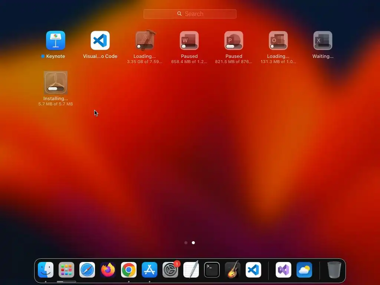The image size is (380, 285).
Task: Click the Xcode icon loading 3.35 GB
Action: [x=145, y=40]
